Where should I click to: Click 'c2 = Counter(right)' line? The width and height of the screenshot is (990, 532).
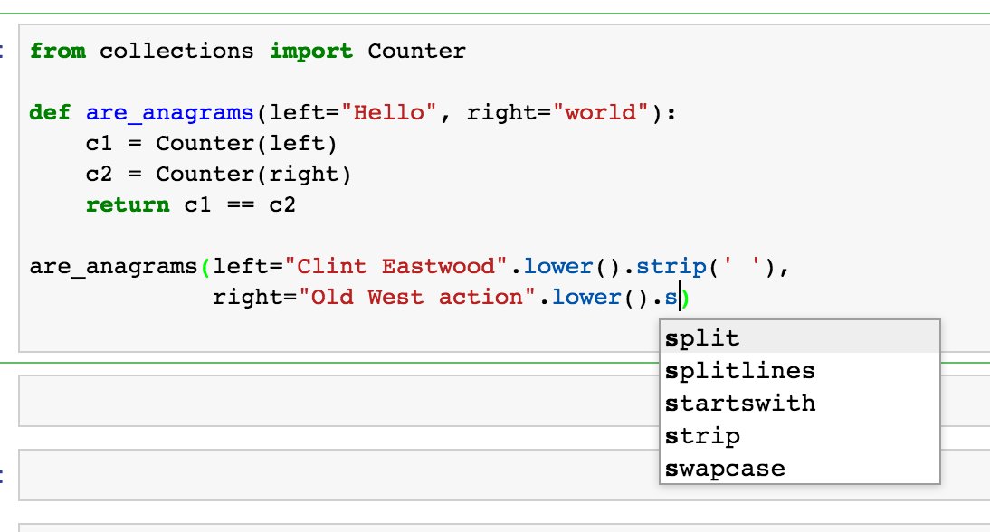click(x=218, y=175)
